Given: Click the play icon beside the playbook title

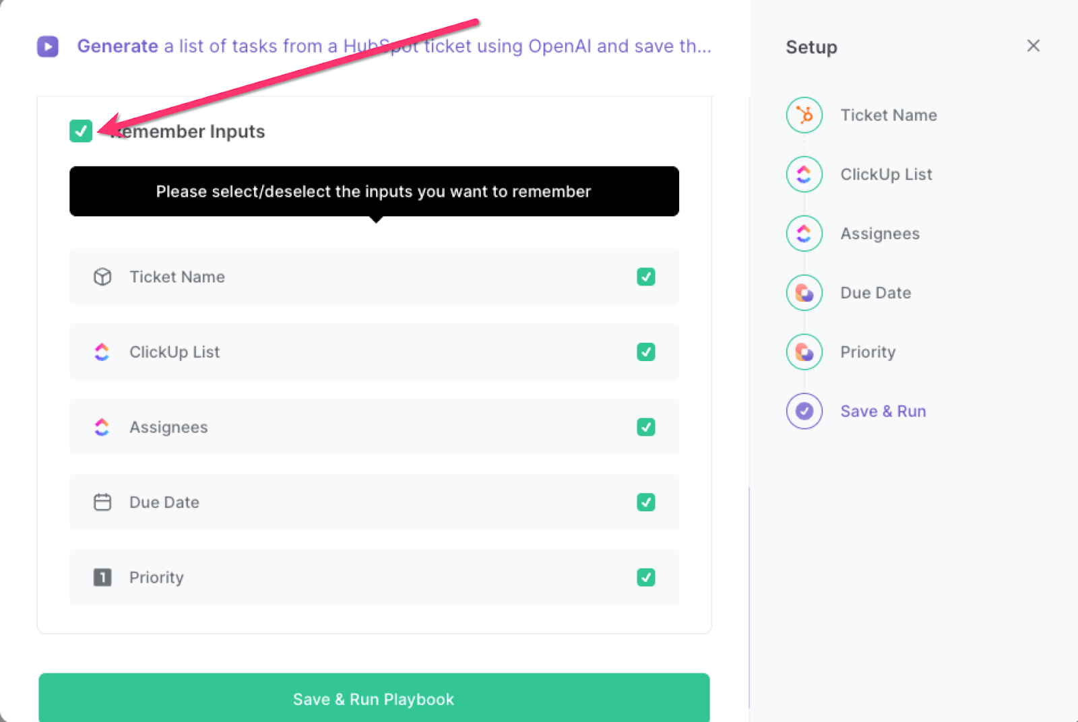Looking at the screenshot, I should 47,46.
